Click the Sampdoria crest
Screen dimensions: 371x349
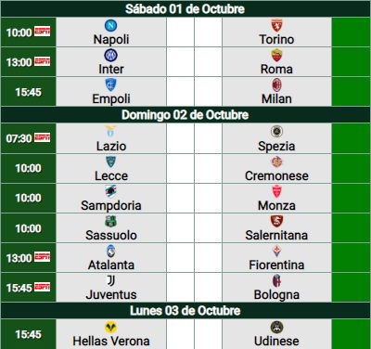pyautogui.click(x=110, y=191)
